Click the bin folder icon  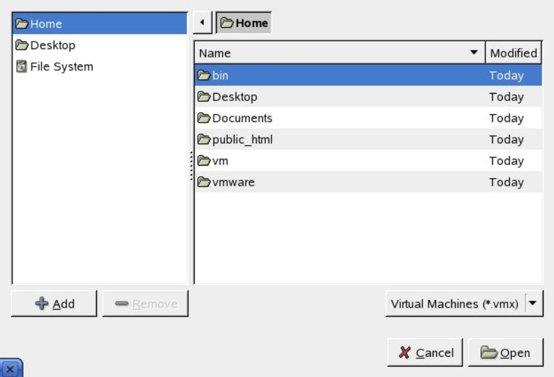[x=204, y=76]
